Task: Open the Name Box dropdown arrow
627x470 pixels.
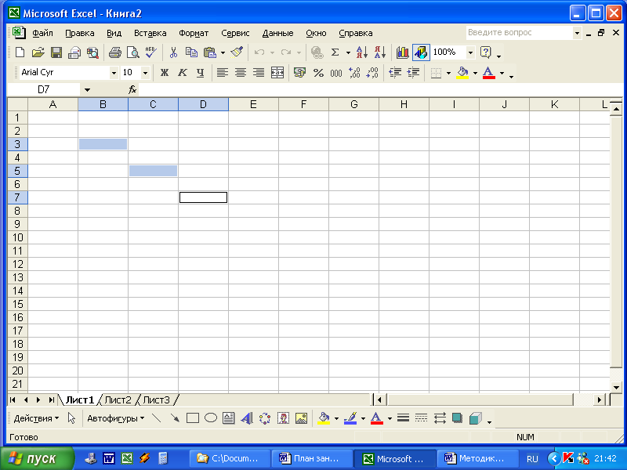Action: [87, 90]
